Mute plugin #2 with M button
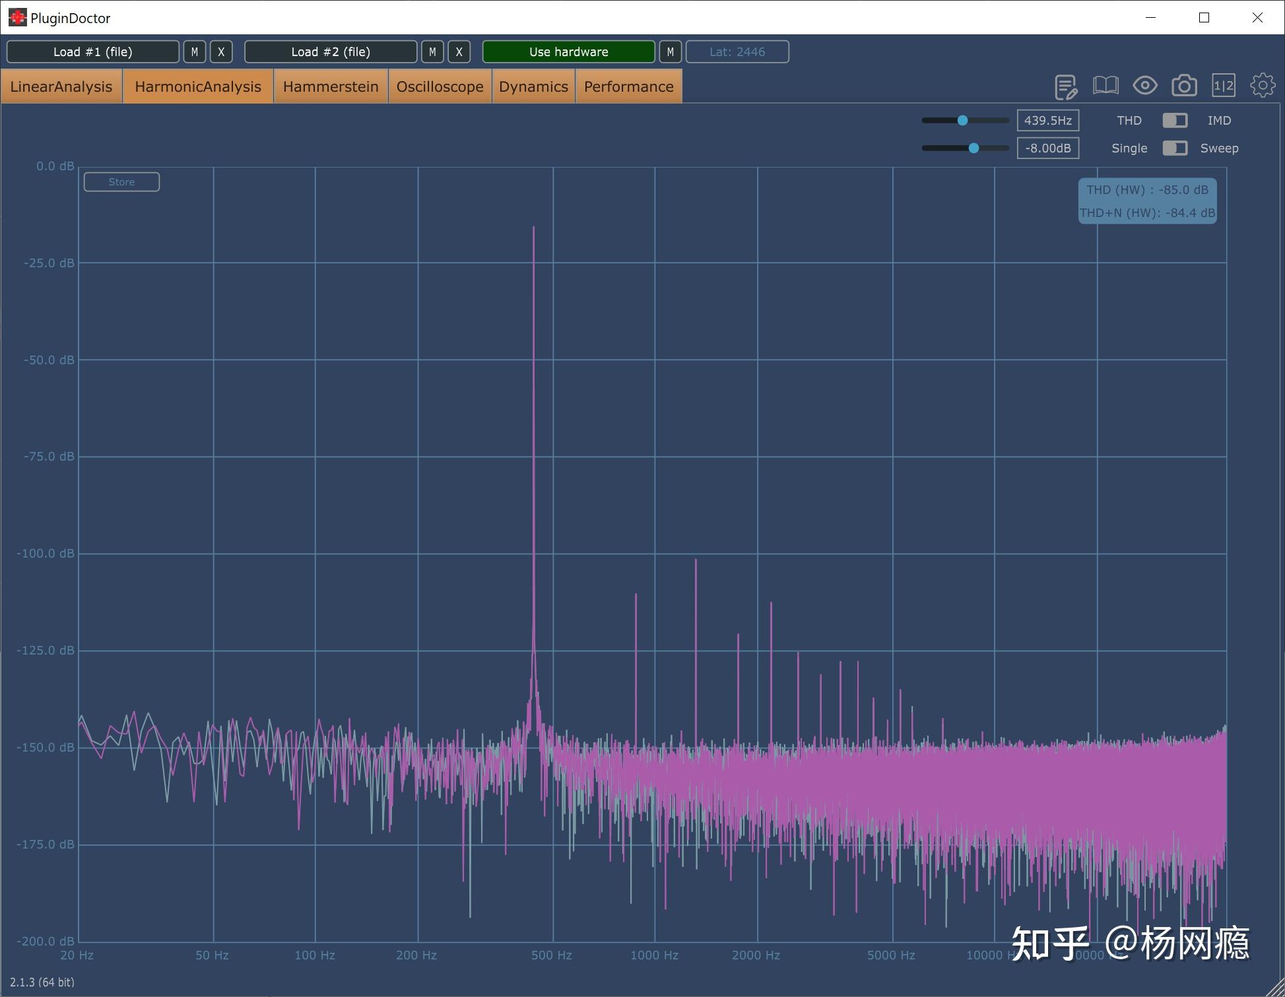Screen dimensions: 1285x997 (x=432, y=52)
